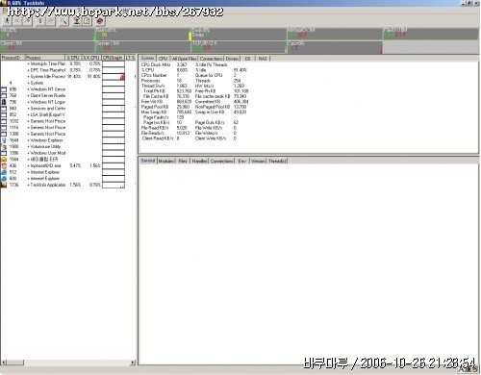Viewport: 481px width, 375px height.
Task: Open the Modules tab in lower pane
Action: click(166, 161)
